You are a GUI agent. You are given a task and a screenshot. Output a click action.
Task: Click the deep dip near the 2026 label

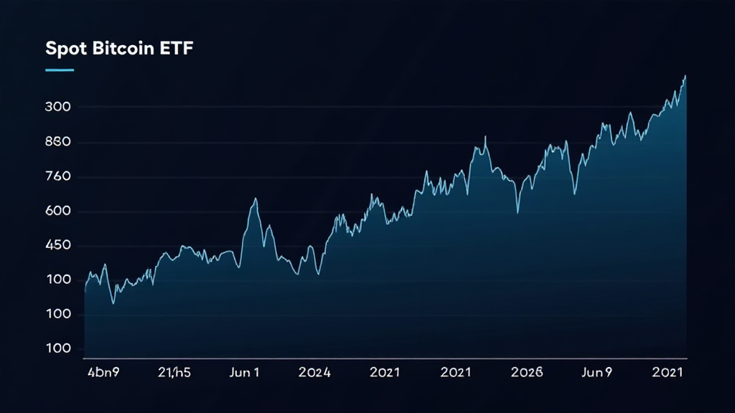click(x=518, y=215)
